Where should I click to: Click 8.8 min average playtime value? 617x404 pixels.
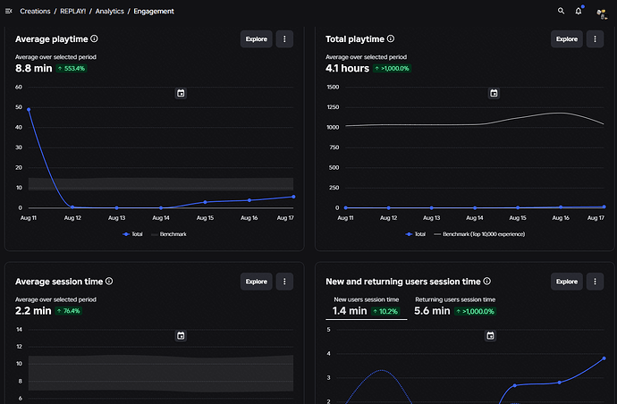[33, 69]
